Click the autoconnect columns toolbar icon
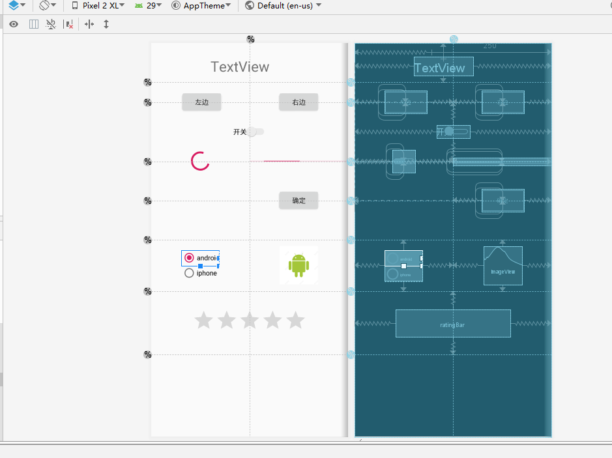 (34, 24)
